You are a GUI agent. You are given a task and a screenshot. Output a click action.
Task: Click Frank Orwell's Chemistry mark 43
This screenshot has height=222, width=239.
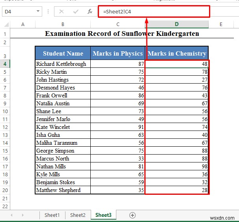click(x=177, y=95)
